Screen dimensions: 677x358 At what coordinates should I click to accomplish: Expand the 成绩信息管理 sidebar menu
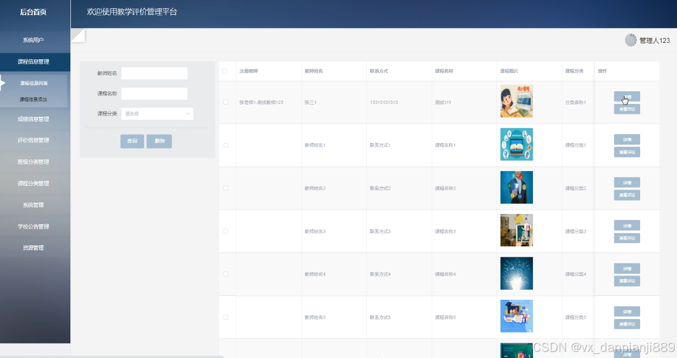[x=33, y=119]
